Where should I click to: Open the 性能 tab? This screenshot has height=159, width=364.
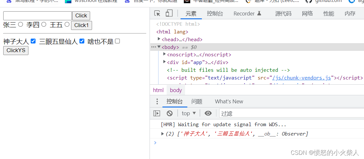329,14
